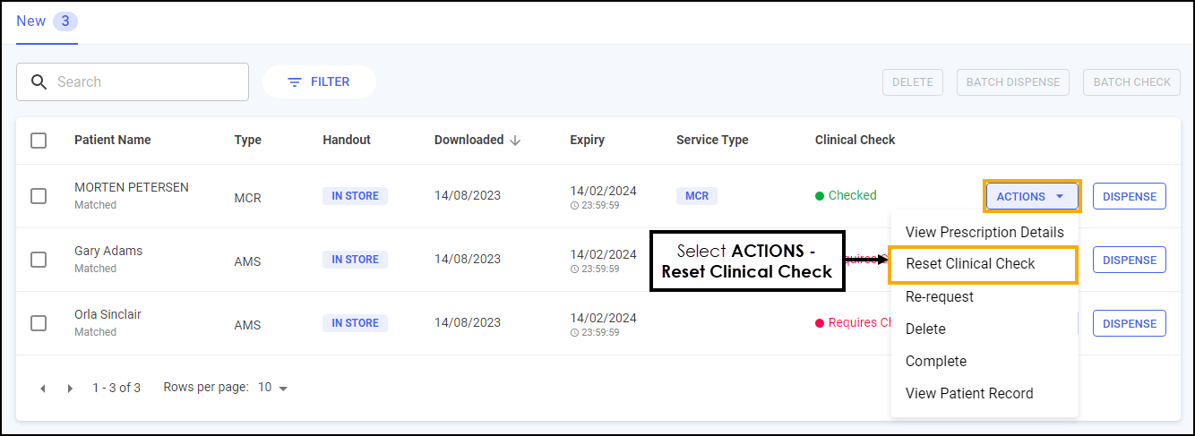1195x436 pixels.
Task: Open the ACTIONS dropdown for Morten Petersen
Action: [x=1031, y=197]
